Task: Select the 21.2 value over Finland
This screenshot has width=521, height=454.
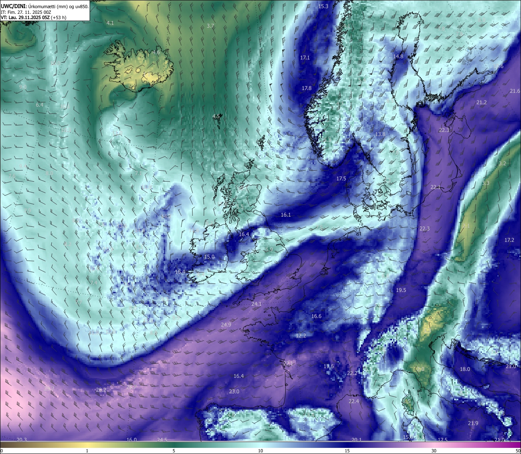Action: pyautogui.click(x=482, y=103)
